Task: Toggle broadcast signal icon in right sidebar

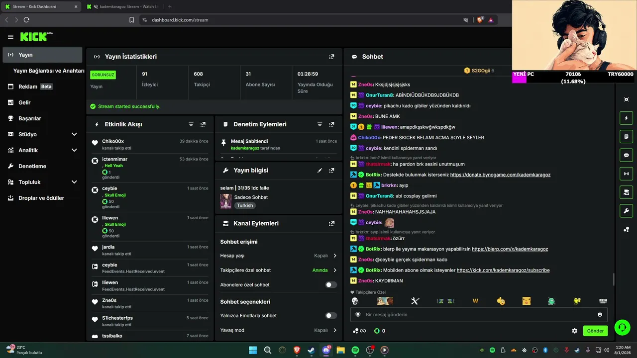Action: 627,174
